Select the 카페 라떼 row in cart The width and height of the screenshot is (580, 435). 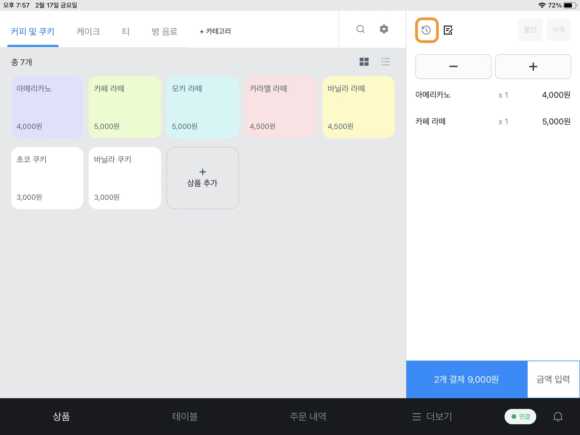[x=493, y=121]
